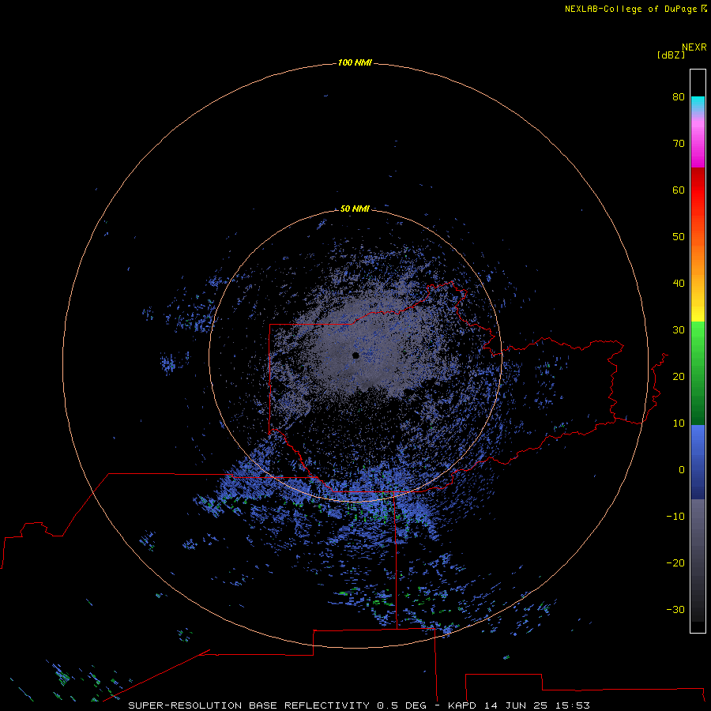Click the 80 value on the dBZ scale
The height and width of the screenshot is (711, 711).
679,96
